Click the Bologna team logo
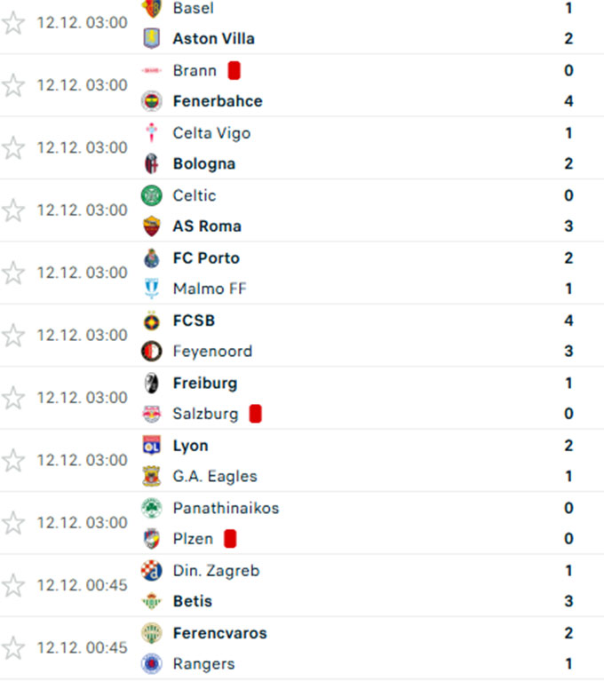The width and height of the screenshot is (604, 681). click(x=152, y=163)
